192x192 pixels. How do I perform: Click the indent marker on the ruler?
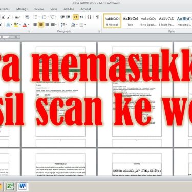click(x=9, y=37)
